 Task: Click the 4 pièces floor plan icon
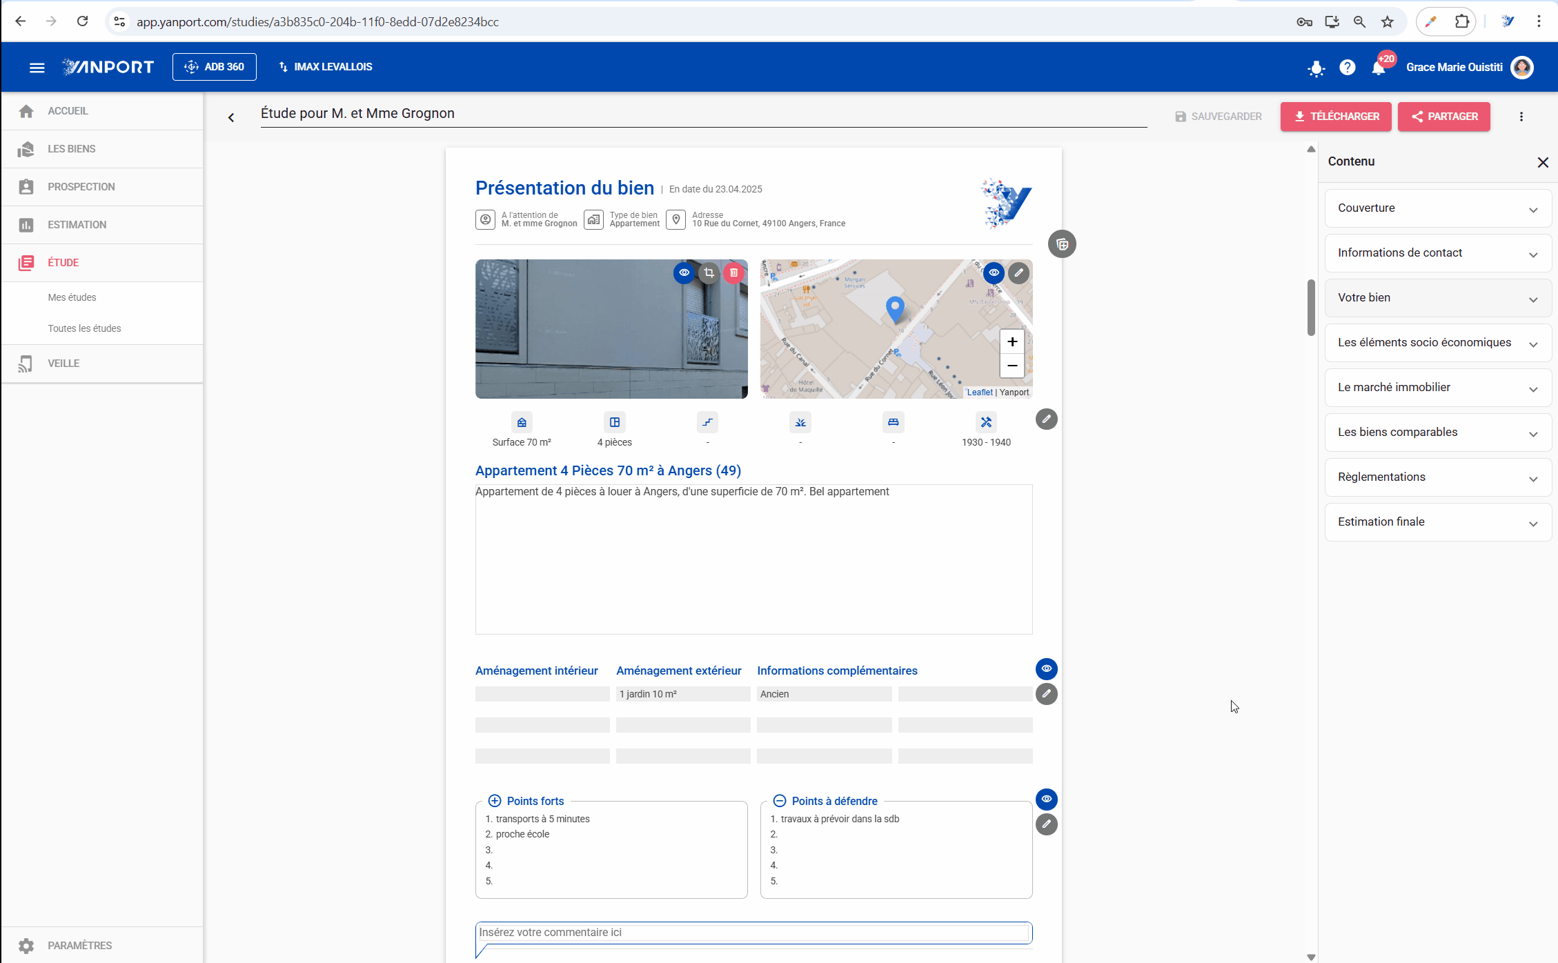point(614,422)
